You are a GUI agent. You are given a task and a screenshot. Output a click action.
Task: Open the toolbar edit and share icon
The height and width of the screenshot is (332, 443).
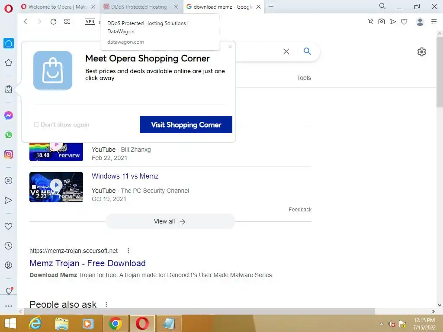(370, 22)
